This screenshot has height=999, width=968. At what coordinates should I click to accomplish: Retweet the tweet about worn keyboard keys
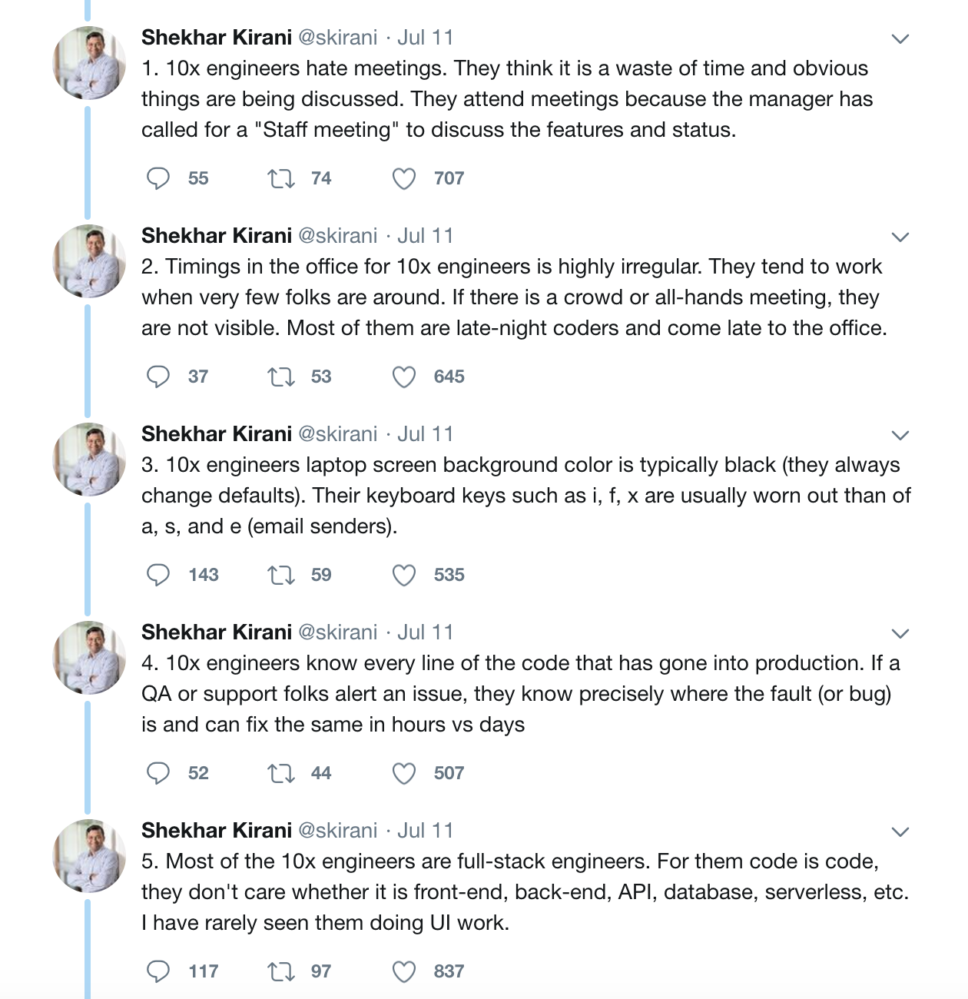280,576
